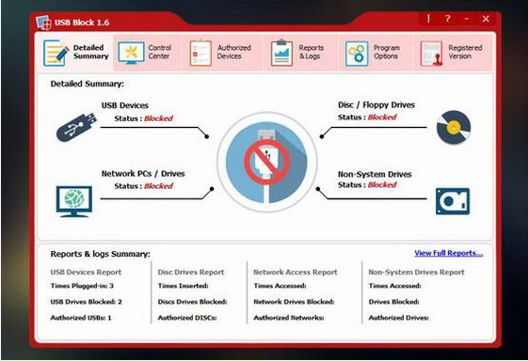Screen dimensions: 528x361
Task: Click the Detailed Summary section title
Action: pyautogui.click(x=88, y=84)
